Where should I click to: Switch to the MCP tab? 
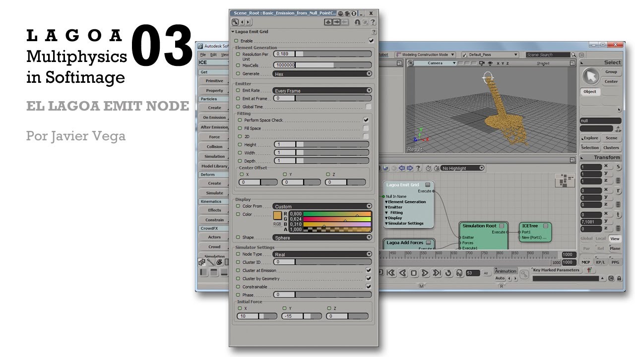(x=586, y=262)
